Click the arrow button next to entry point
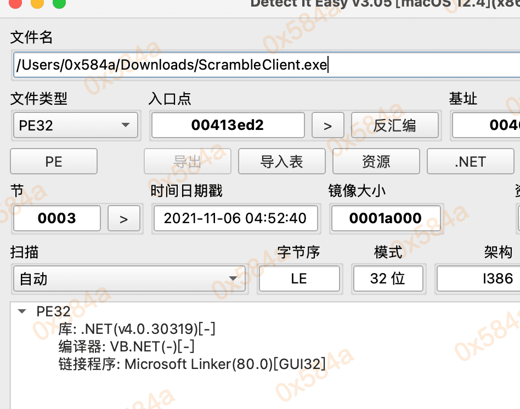This screenshot has width=520, height=409. [327, 126]
